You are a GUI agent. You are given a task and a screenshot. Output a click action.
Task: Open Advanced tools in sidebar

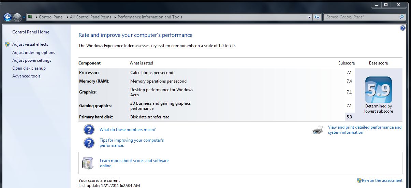pos(26,76)
